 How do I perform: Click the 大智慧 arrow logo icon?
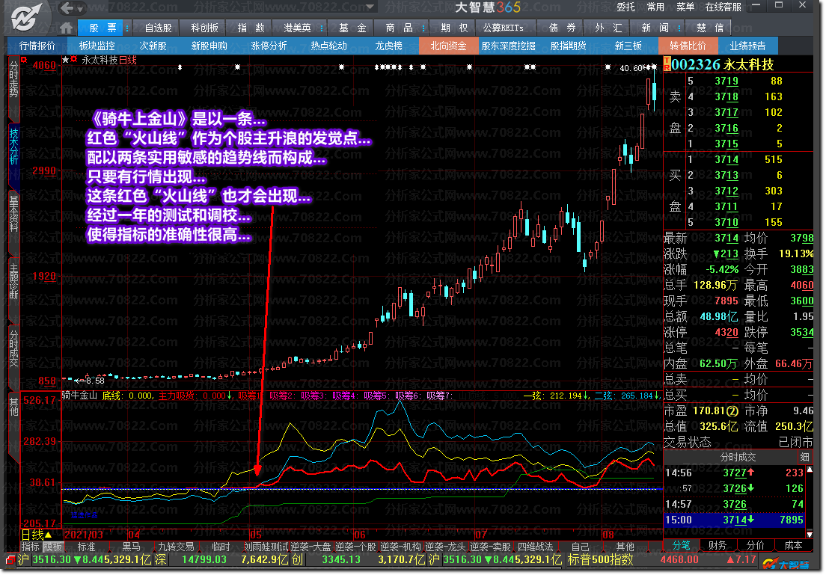point(26,16)
